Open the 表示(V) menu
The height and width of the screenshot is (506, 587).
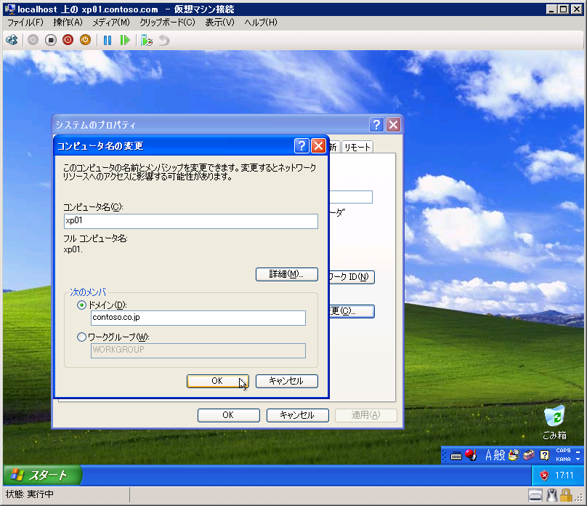coord(219,23)
